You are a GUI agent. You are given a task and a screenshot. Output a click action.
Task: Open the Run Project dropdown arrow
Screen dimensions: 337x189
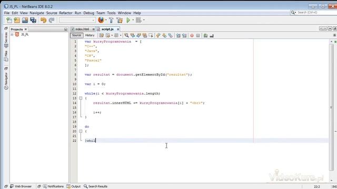pyautogui.click(x=133, y=20)
